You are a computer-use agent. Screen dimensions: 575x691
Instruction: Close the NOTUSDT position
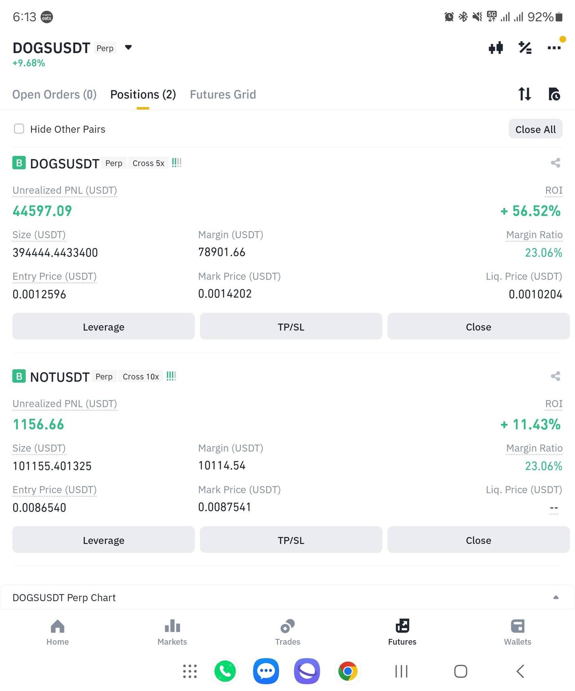click(478, 540)
